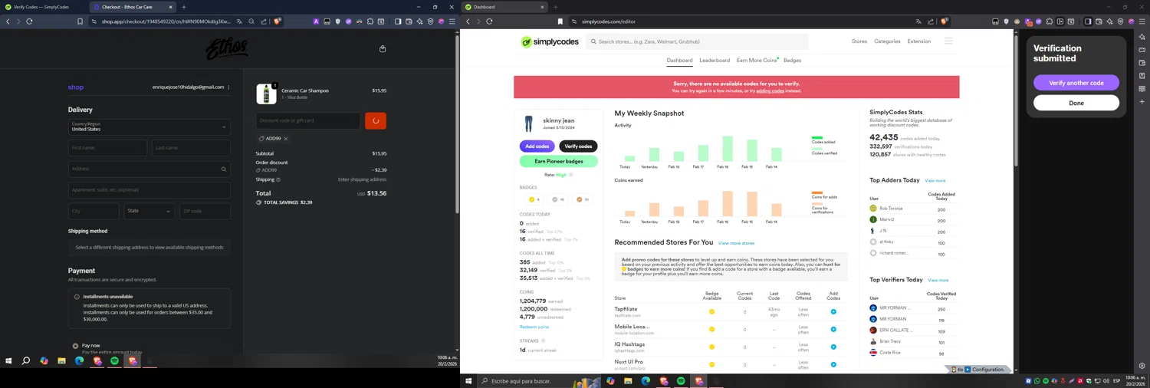Open View more next to Top Adders Today
This screenshot has height=388, width=1150.
(935, 181)
